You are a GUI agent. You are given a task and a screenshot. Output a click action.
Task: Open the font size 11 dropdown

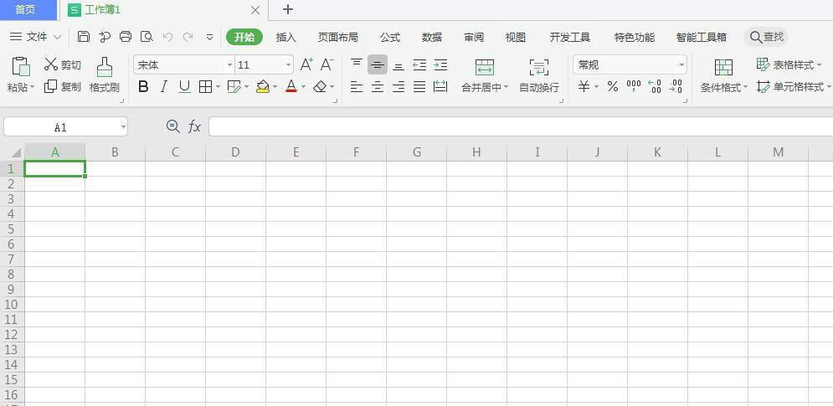289,64
